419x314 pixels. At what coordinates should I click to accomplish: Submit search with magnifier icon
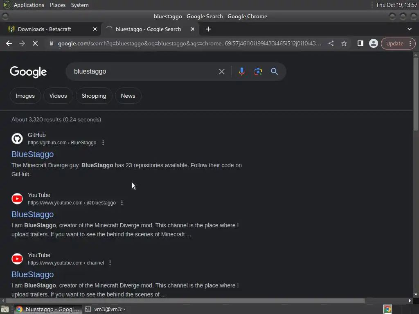274,71
